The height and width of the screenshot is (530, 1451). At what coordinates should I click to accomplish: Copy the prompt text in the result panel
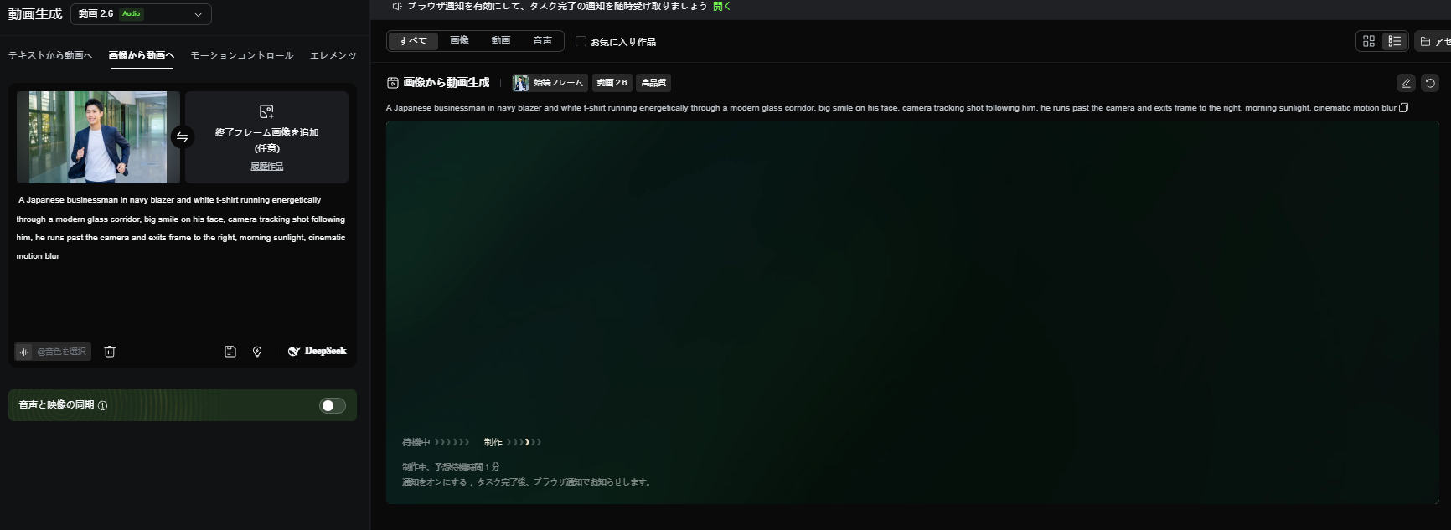1404,108
